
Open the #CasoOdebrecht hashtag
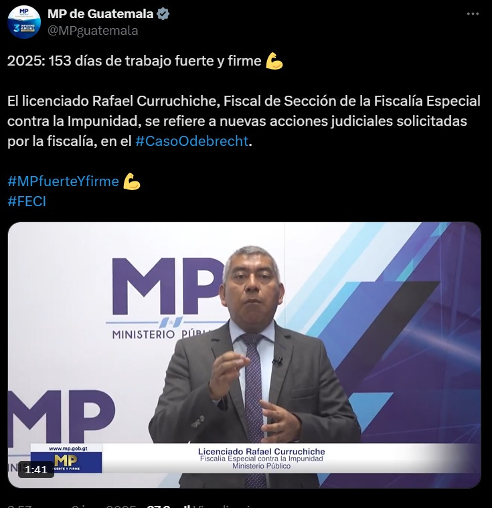pyautogui.click(x=192, y=141)
